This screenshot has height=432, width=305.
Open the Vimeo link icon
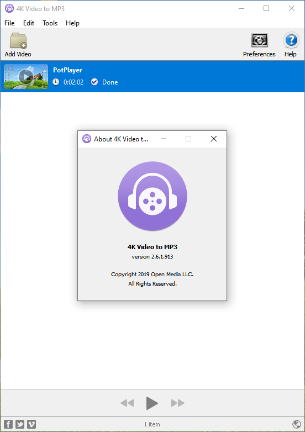[31, 424]
